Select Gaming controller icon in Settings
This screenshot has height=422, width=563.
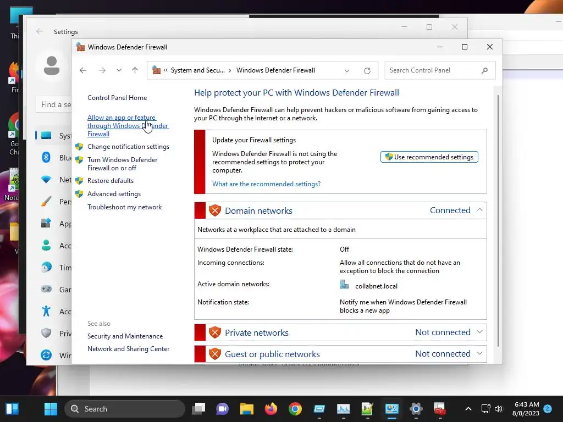[x=46, y=289]
